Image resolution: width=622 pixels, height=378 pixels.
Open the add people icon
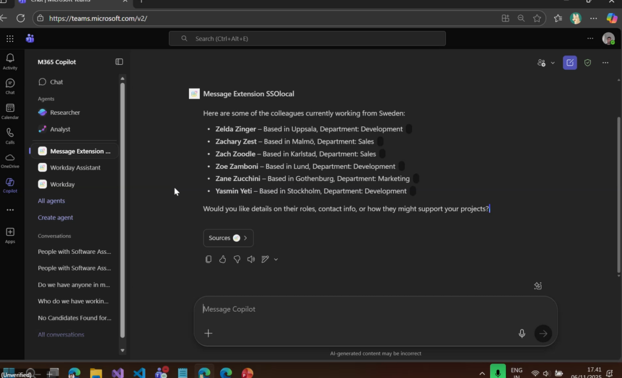(541, 63)
